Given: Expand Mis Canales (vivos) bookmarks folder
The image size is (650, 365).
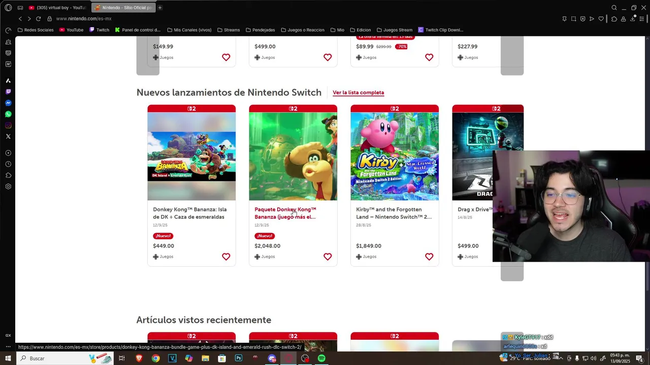Looking at the screenshot, I should pyautogui.click(x=189, y=30).
